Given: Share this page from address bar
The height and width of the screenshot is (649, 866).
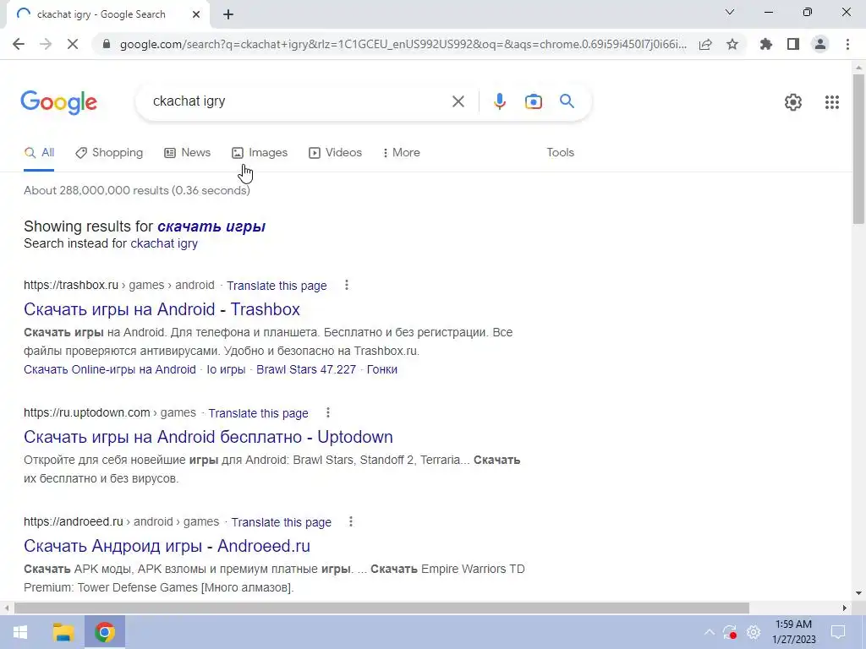Looking at the screenshot, I should pyautogui.click(x=705, y=44).
